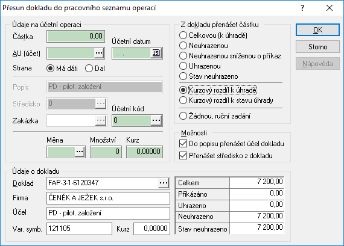This screenshot has width=344, height=246.
Task: Open the calendar picker for Účetní datum
Action: pos(156,53)
